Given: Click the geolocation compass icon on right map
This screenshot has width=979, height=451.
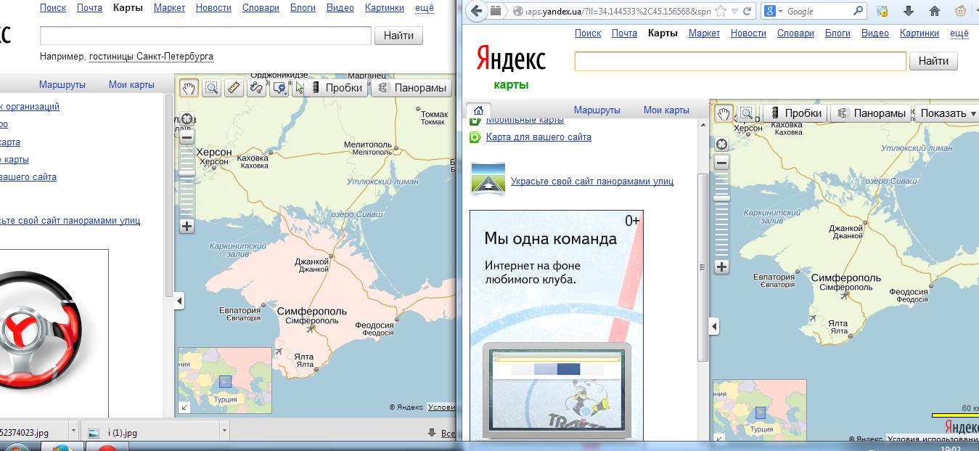Looking at the screenshot, I should 721,145.
